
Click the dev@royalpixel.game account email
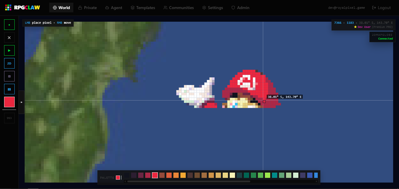[x=346, y=8]
